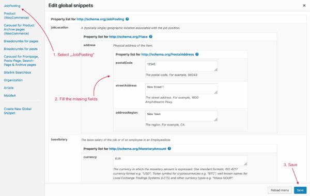Open Product (WooCommerce) snippet

click(16, 15)
